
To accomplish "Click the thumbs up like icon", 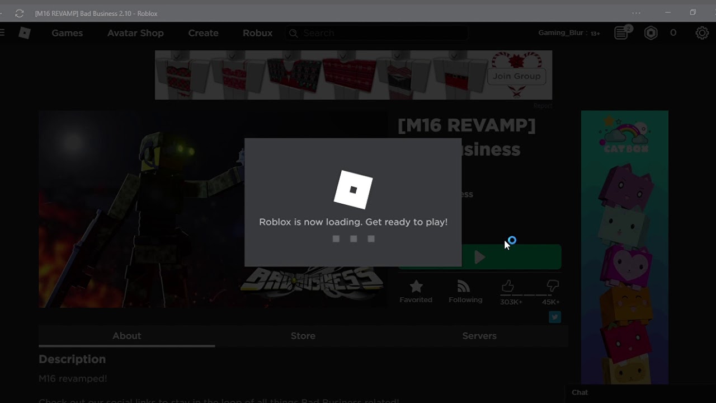I will click(508, 287).
